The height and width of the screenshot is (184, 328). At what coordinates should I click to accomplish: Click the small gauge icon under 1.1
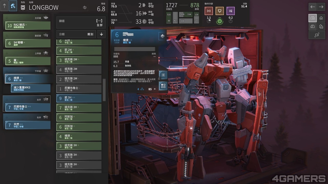coord(209,21)
